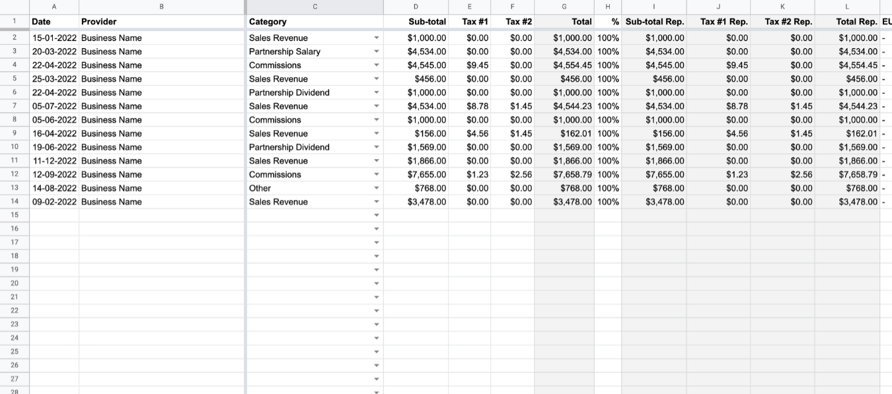Open the Category dropdown in row 12
Screen dimensions: 892x394
pyautogui.click(x=377, y=175)
